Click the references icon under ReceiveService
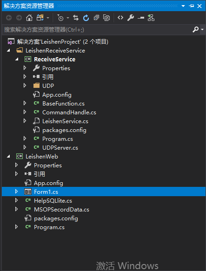Viewport: 206px width, 271px height. [x=36, y=77]
